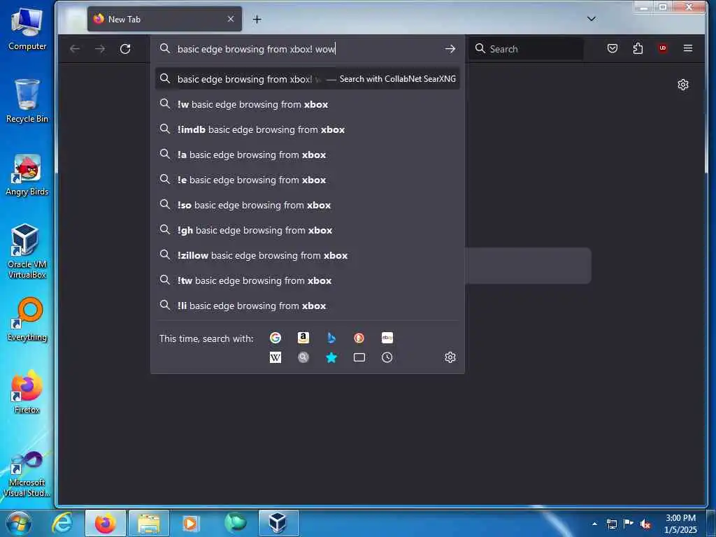Close the New Tab tab
Screen dimensions: 716x537
[231, 19]
